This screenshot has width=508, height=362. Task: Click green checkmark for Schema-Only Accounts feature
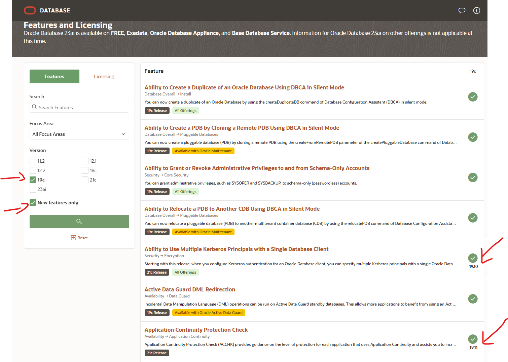point(473,177)
